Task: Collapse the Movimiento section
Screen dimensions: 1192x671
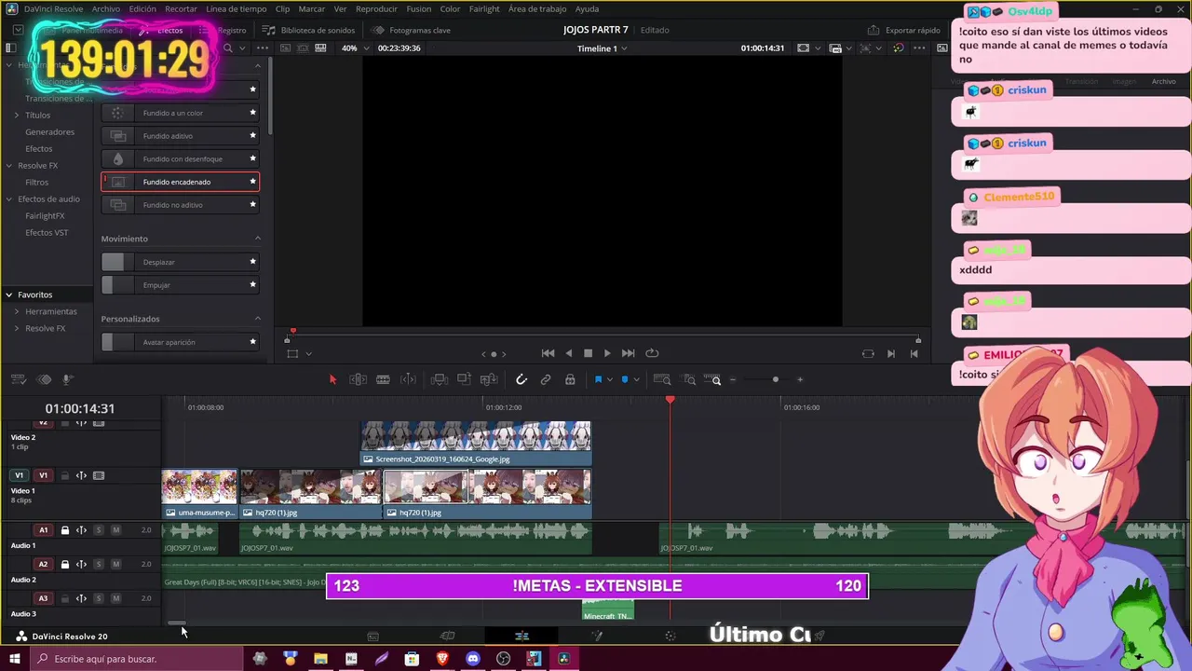Action: click(x=258, y=239)
